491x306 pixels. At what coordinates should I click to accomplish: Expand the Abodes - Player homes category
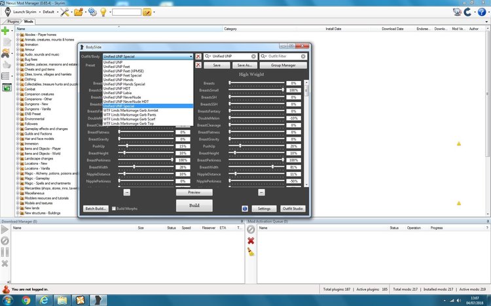[18, 35]
